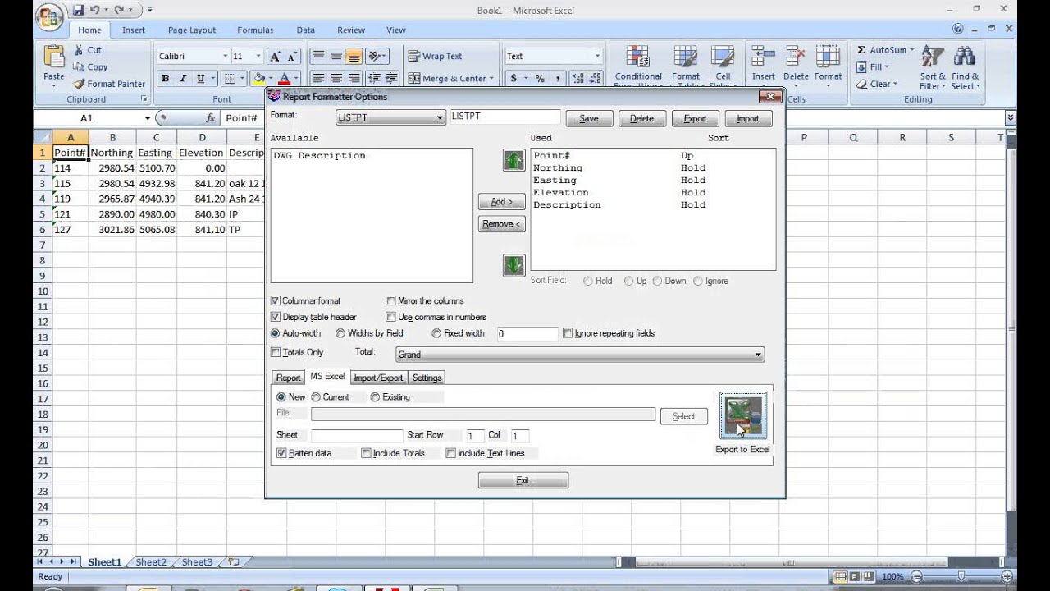Click Percent Style icon
Screen dimensions: 1050x591
[x=540, y=79]
